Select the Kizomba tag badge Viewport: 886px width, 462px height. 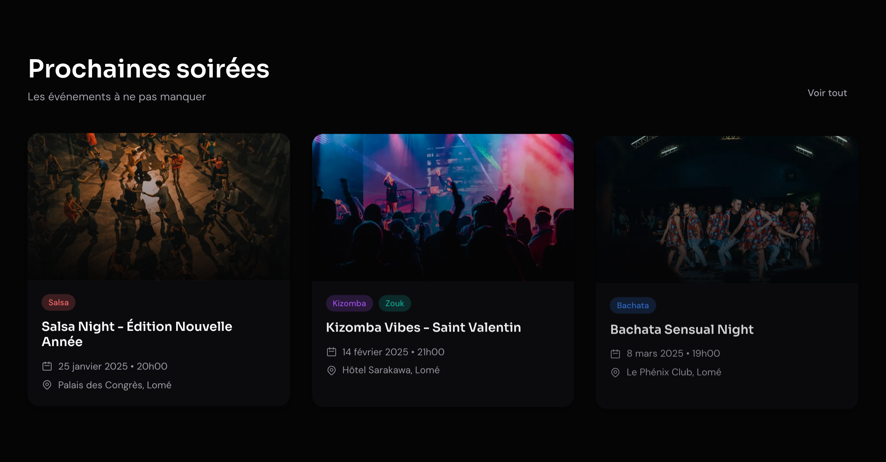pyautogui.click(x=349, y=303)
